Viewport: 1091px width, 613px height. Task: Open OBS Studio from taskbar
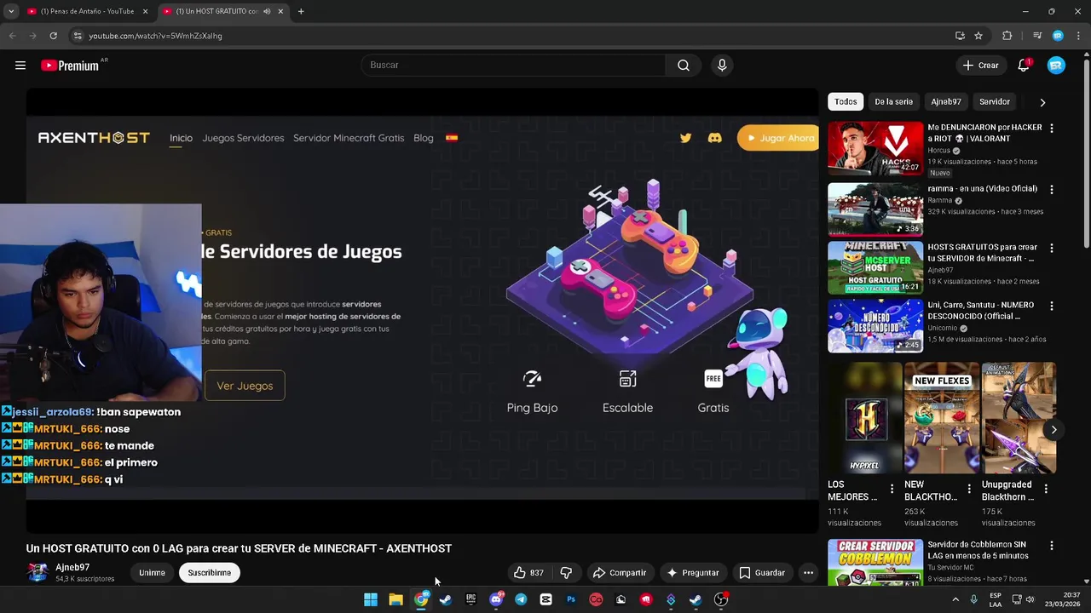point(721,599)
